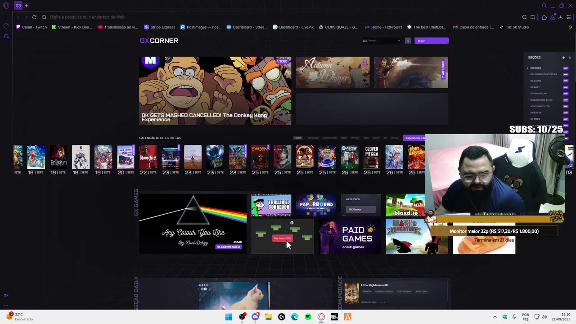Open the extensions cube icon
576x324 pixels.
click(x=544, y=17)
